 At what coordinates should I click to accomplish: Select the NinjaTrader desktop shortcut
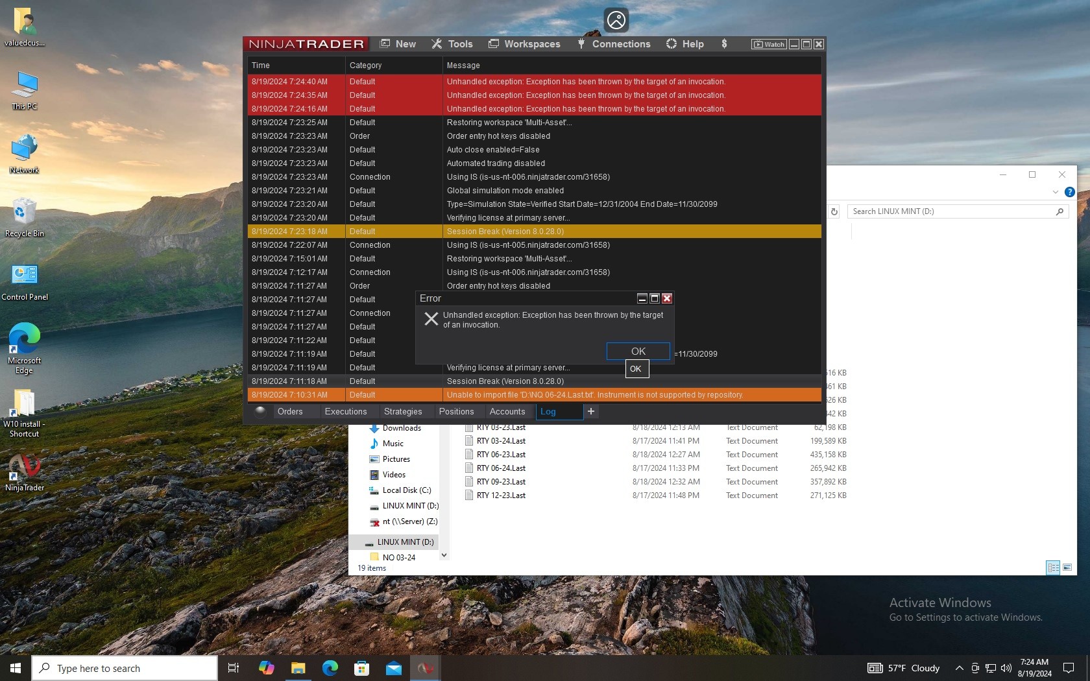[25, 473]
